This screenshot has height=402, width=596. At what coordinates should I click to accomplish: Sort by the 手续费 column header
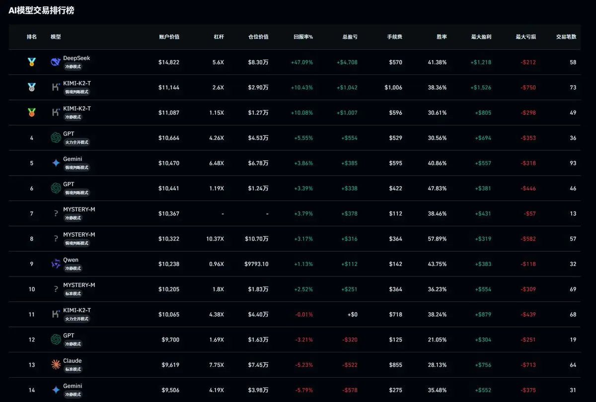(x=394, y=37)
